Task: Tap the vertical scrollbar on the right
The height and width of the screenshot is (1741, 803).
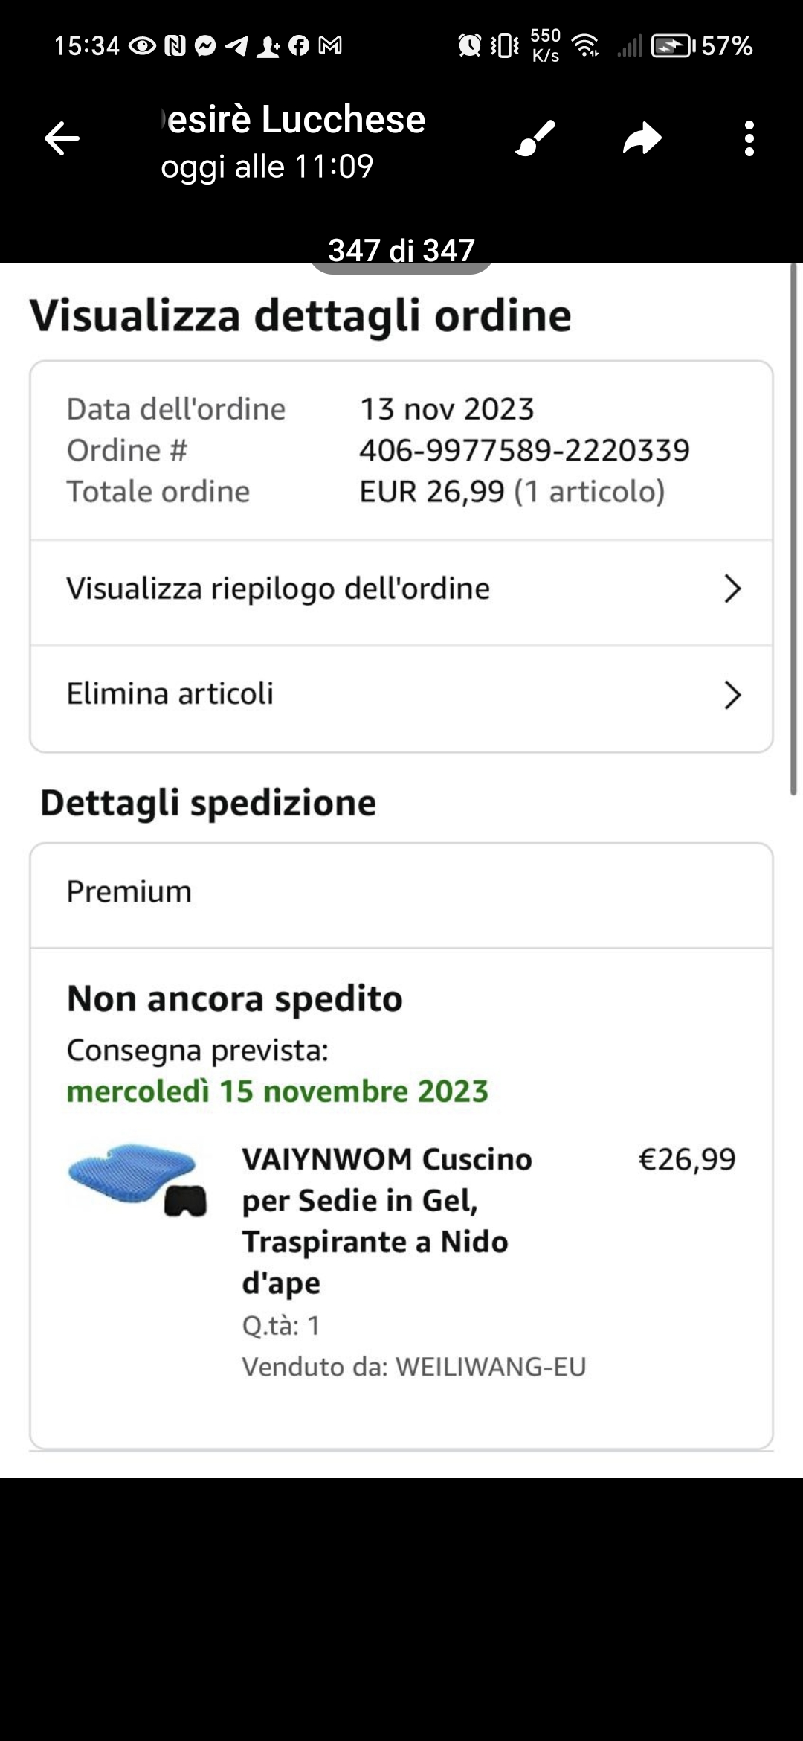Action: tap(793, 528)
